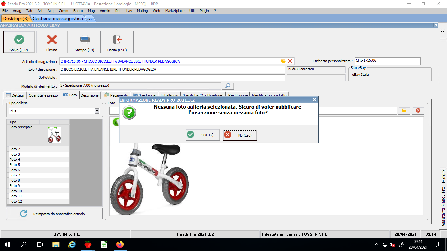Viewport: 447px width, 251px height.
Task: Click the Ready Pro strawberry taskbar icon
Action: (88, 244)
